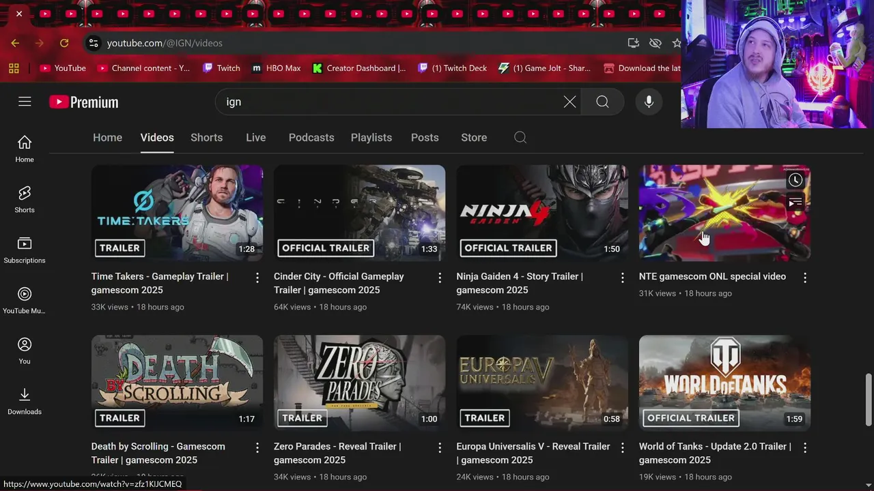Open more options for Ninja Gaiden 4 video
This screenshot has height=491, width=874.
622,278
